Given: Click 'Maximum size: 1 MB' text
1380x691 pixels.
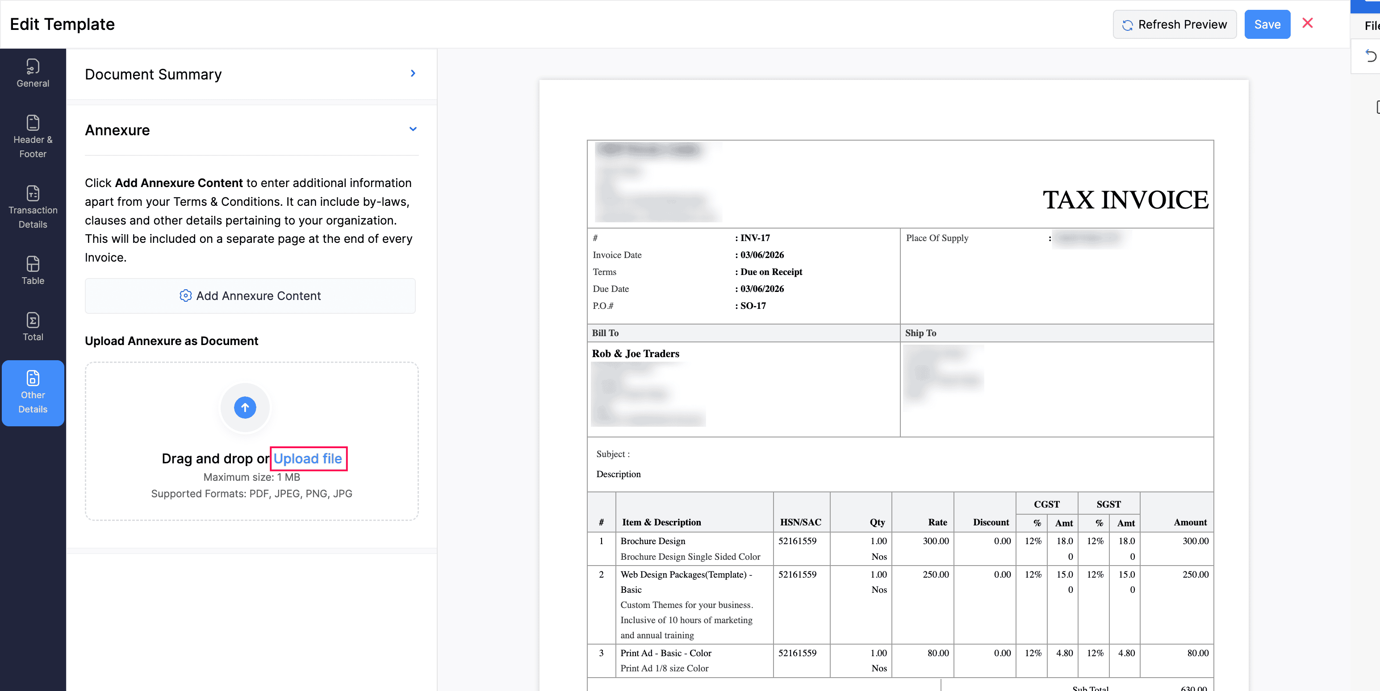Looking at the screenshot, I should tap(251, 478).
